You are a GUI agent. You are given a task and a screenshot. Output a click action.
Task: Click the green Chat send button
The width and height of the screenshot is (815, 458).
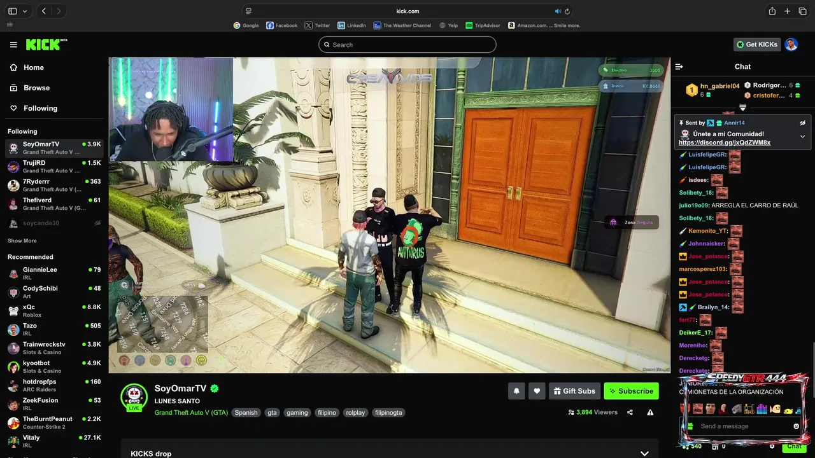[794, 447]
